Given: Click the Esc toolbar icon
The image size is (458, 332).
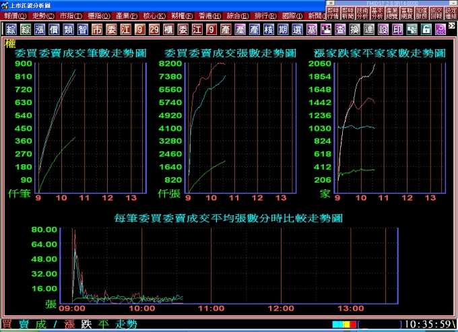Looking at the screenshot, I should pos(440,30).
